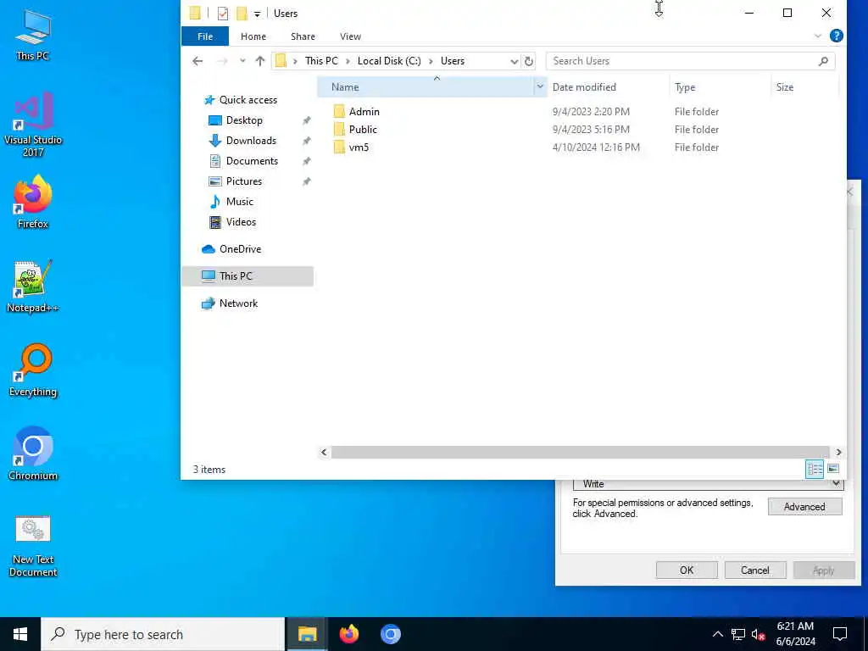The image size is (868, 651).
Task: Sort by Type column header
Action: click(720, 87)
